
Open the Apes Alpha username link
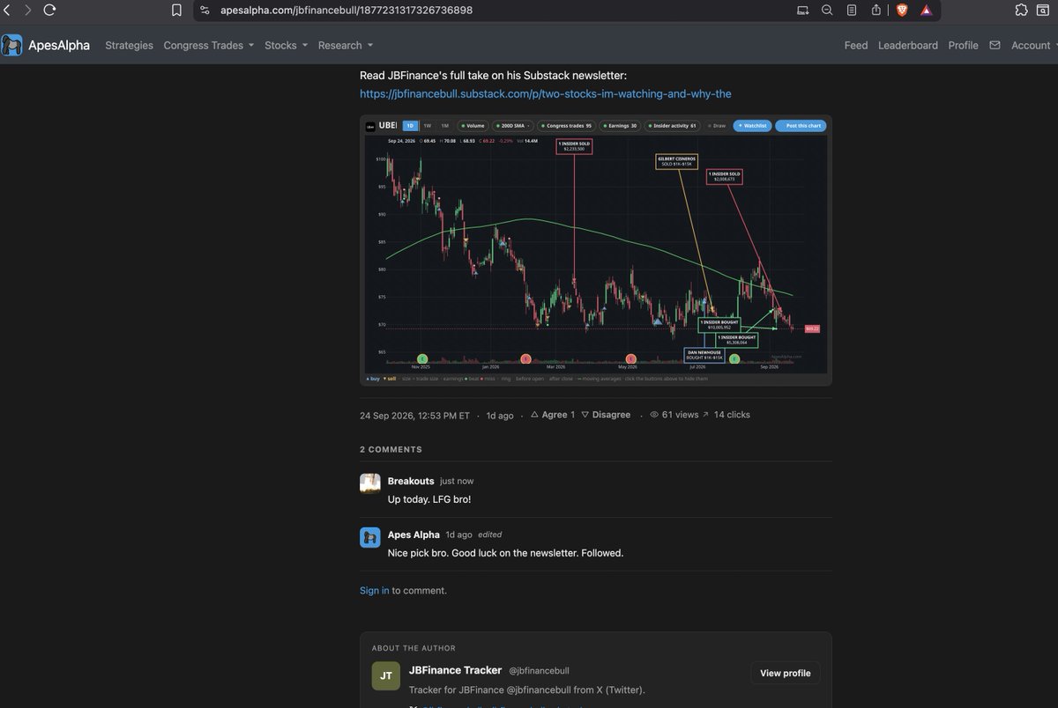coord(414,535)
